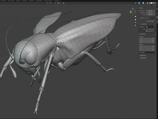Click the green Y axis on the navigation gizmo
This screenshot has width=158, height=119.
[131, 12]
